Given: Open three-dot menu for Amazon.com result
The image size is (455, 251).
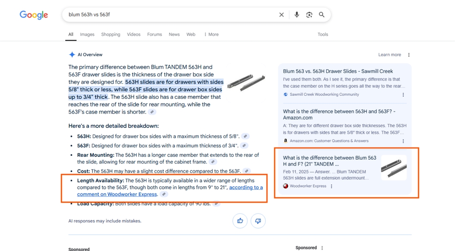Looking at the screenshot, I should tap(403, 141).
